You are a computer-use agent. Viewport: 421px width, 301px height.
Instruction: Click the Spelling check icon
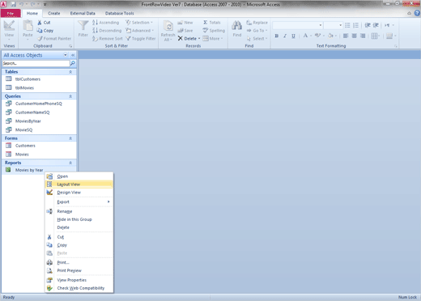pos(206,30)
